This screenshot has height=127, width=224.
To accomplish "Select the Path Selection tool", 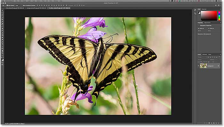I will [x=2, y=46].
